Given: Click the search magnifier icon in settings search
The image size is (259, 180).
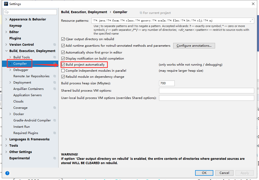Looking at the screenshot, I should pyautogui.click(x=7, y=12).
